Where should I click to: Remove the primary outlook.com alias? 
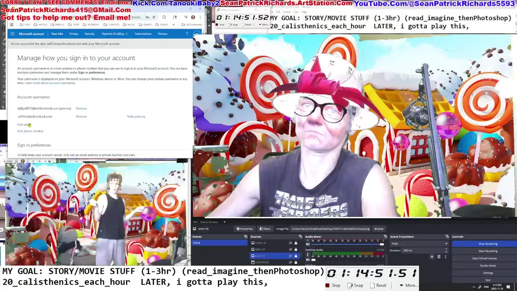(x=81, y=108)
